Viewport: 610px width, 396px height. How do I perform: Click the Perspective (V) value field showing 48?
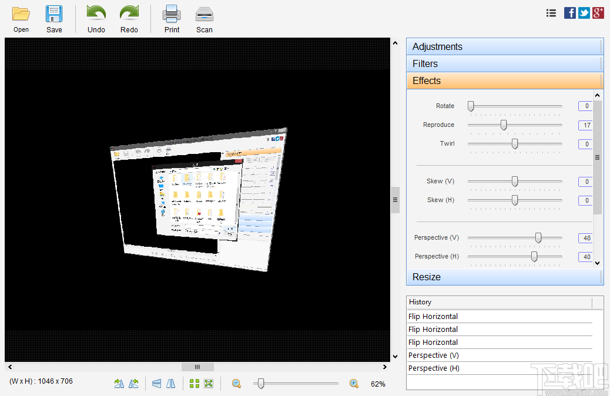585,238
